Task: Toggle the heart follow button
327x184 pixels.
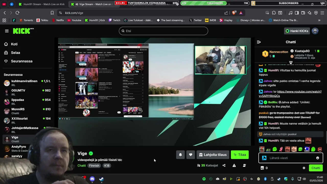Action: [x=191, y=155]
